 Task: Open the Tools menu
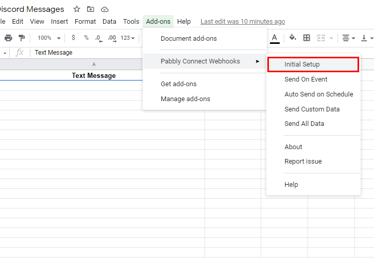tap(131, 22)
